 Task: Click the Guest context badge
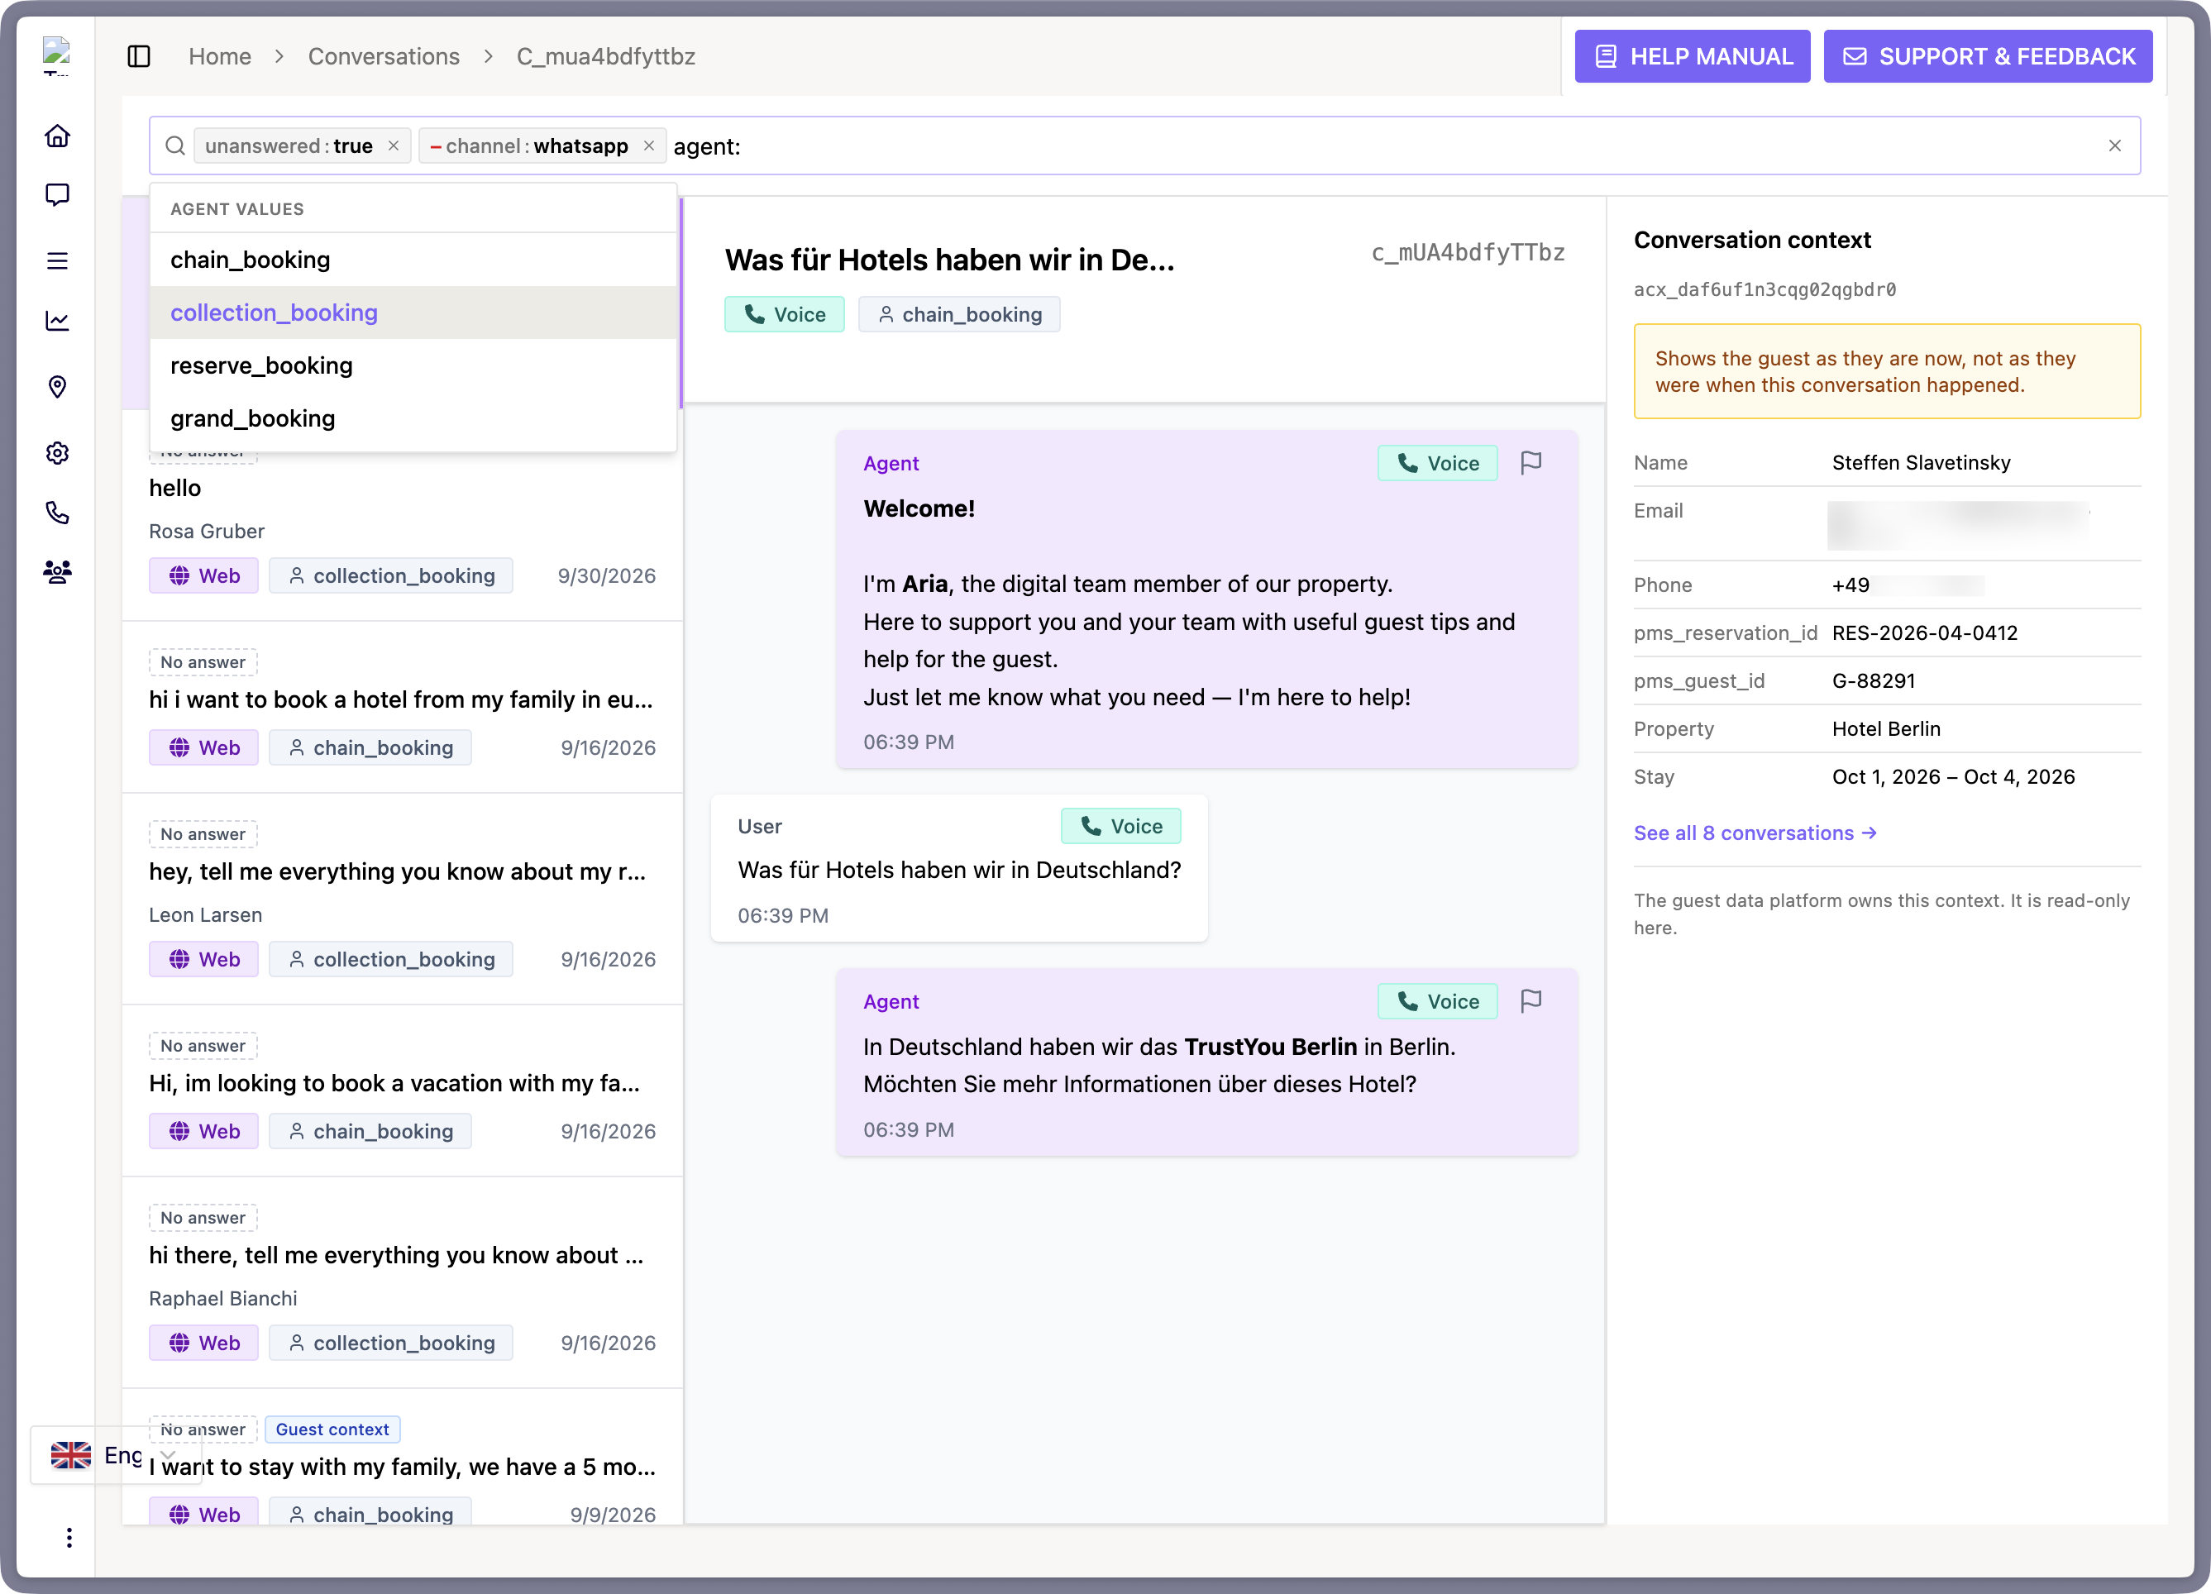pos(332,1429)
